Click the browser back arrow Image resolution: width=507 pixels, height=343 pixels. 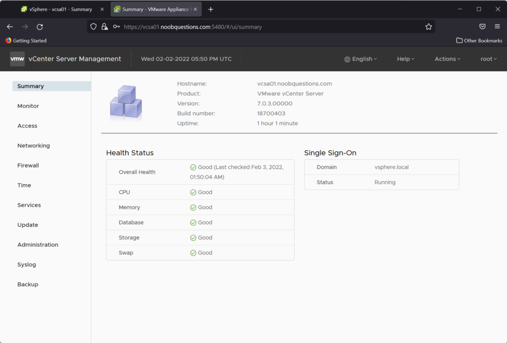pos(10,27)
